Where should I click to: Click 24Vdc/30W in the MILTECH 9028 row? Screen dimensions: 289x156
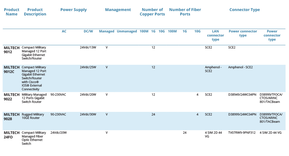click(x=88, y=114)
